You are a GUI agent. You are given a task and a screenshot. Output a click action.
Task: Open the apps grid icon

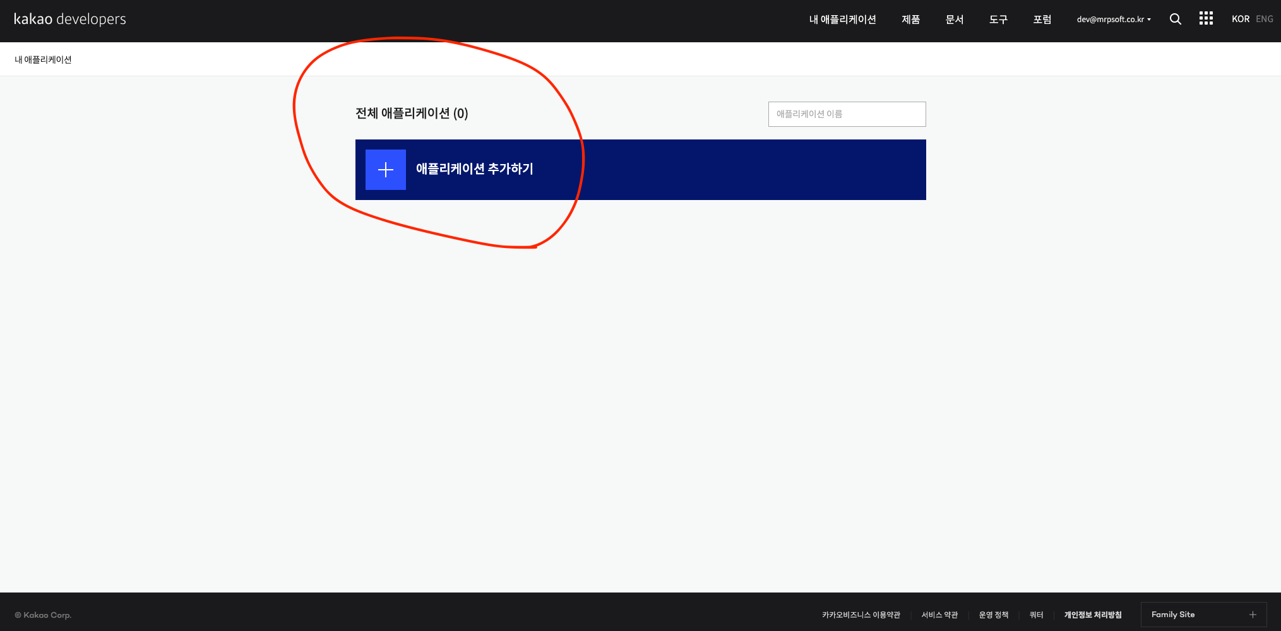(x=1206, y=18)
